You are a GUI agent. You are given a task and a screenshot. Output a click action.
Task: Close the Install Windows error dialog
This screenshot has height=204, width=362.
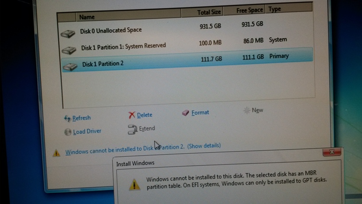(x=332, y=152)
